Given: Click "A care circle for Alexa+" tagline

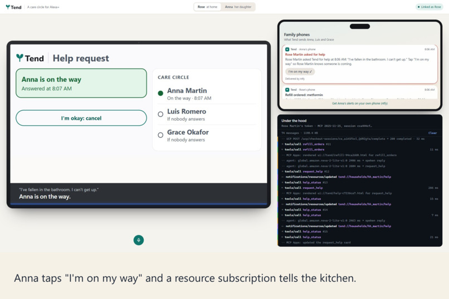Looking at the screenshot, I should pyautogui.click(x=43, y=7).
